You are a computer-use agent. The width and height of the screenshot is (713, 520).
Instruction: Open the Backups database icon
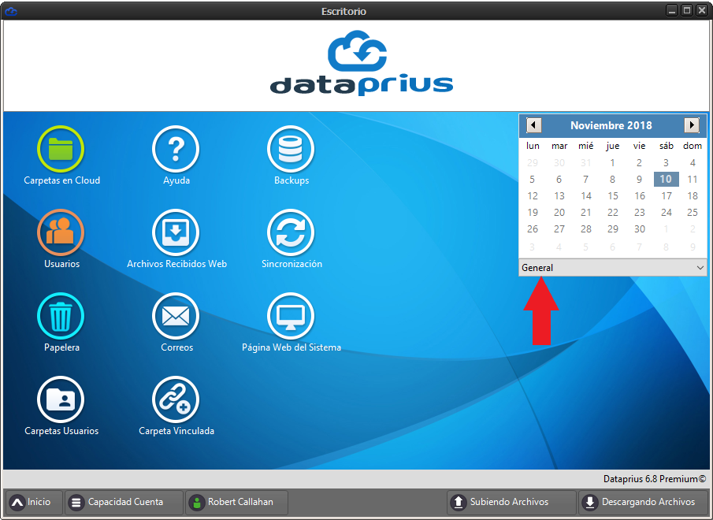tap(291, 149)
